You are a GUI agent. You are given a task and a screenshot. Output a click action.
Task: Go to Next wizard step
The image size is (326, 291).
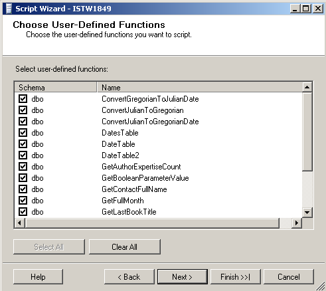point(183,277)
